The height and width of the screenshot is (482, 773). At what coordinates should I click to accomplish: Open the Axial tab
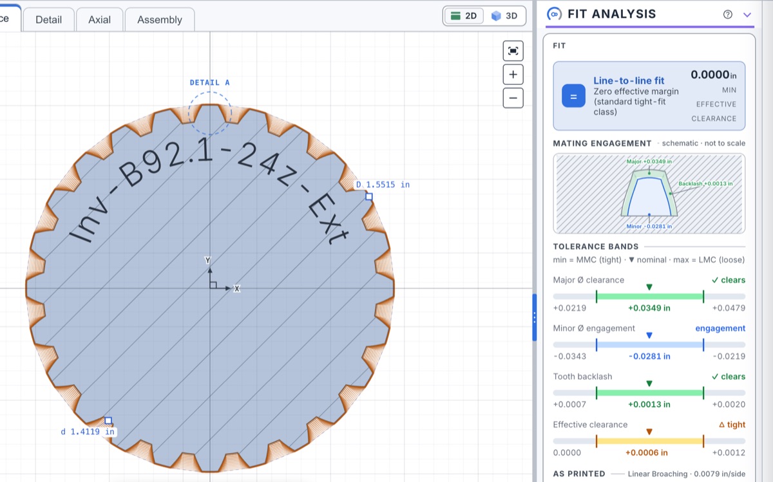(x=99, y=19)
